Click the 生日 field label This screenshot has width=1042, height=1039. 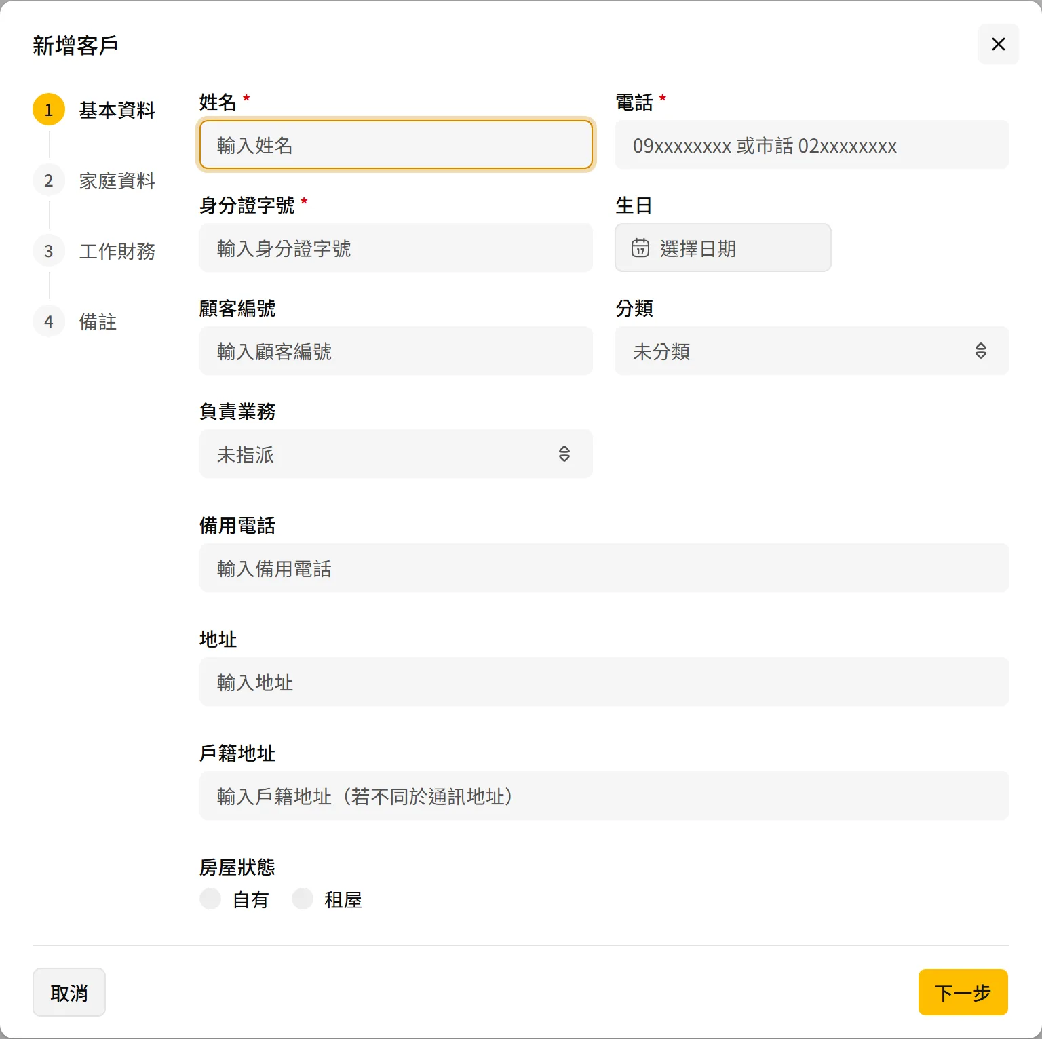tap(634, 205)
